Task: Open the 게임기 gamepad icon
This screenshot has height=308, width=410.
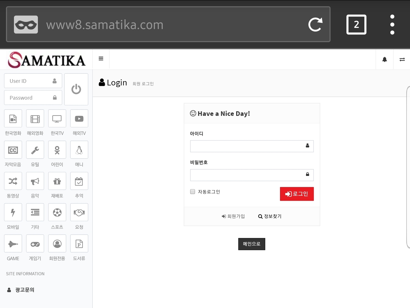Action: coord(35,244)
